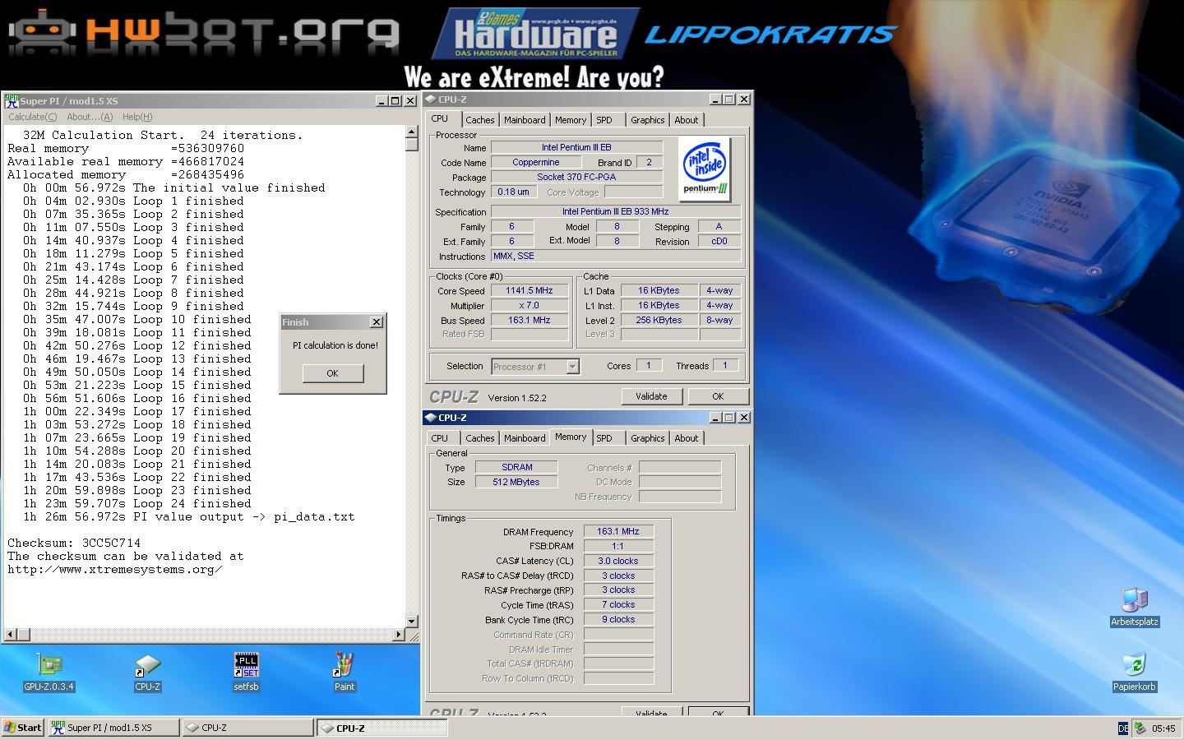
Task: Open the Papierkorb recycle bin icon
Action: pyautogui.click(x=1135, y=673)
